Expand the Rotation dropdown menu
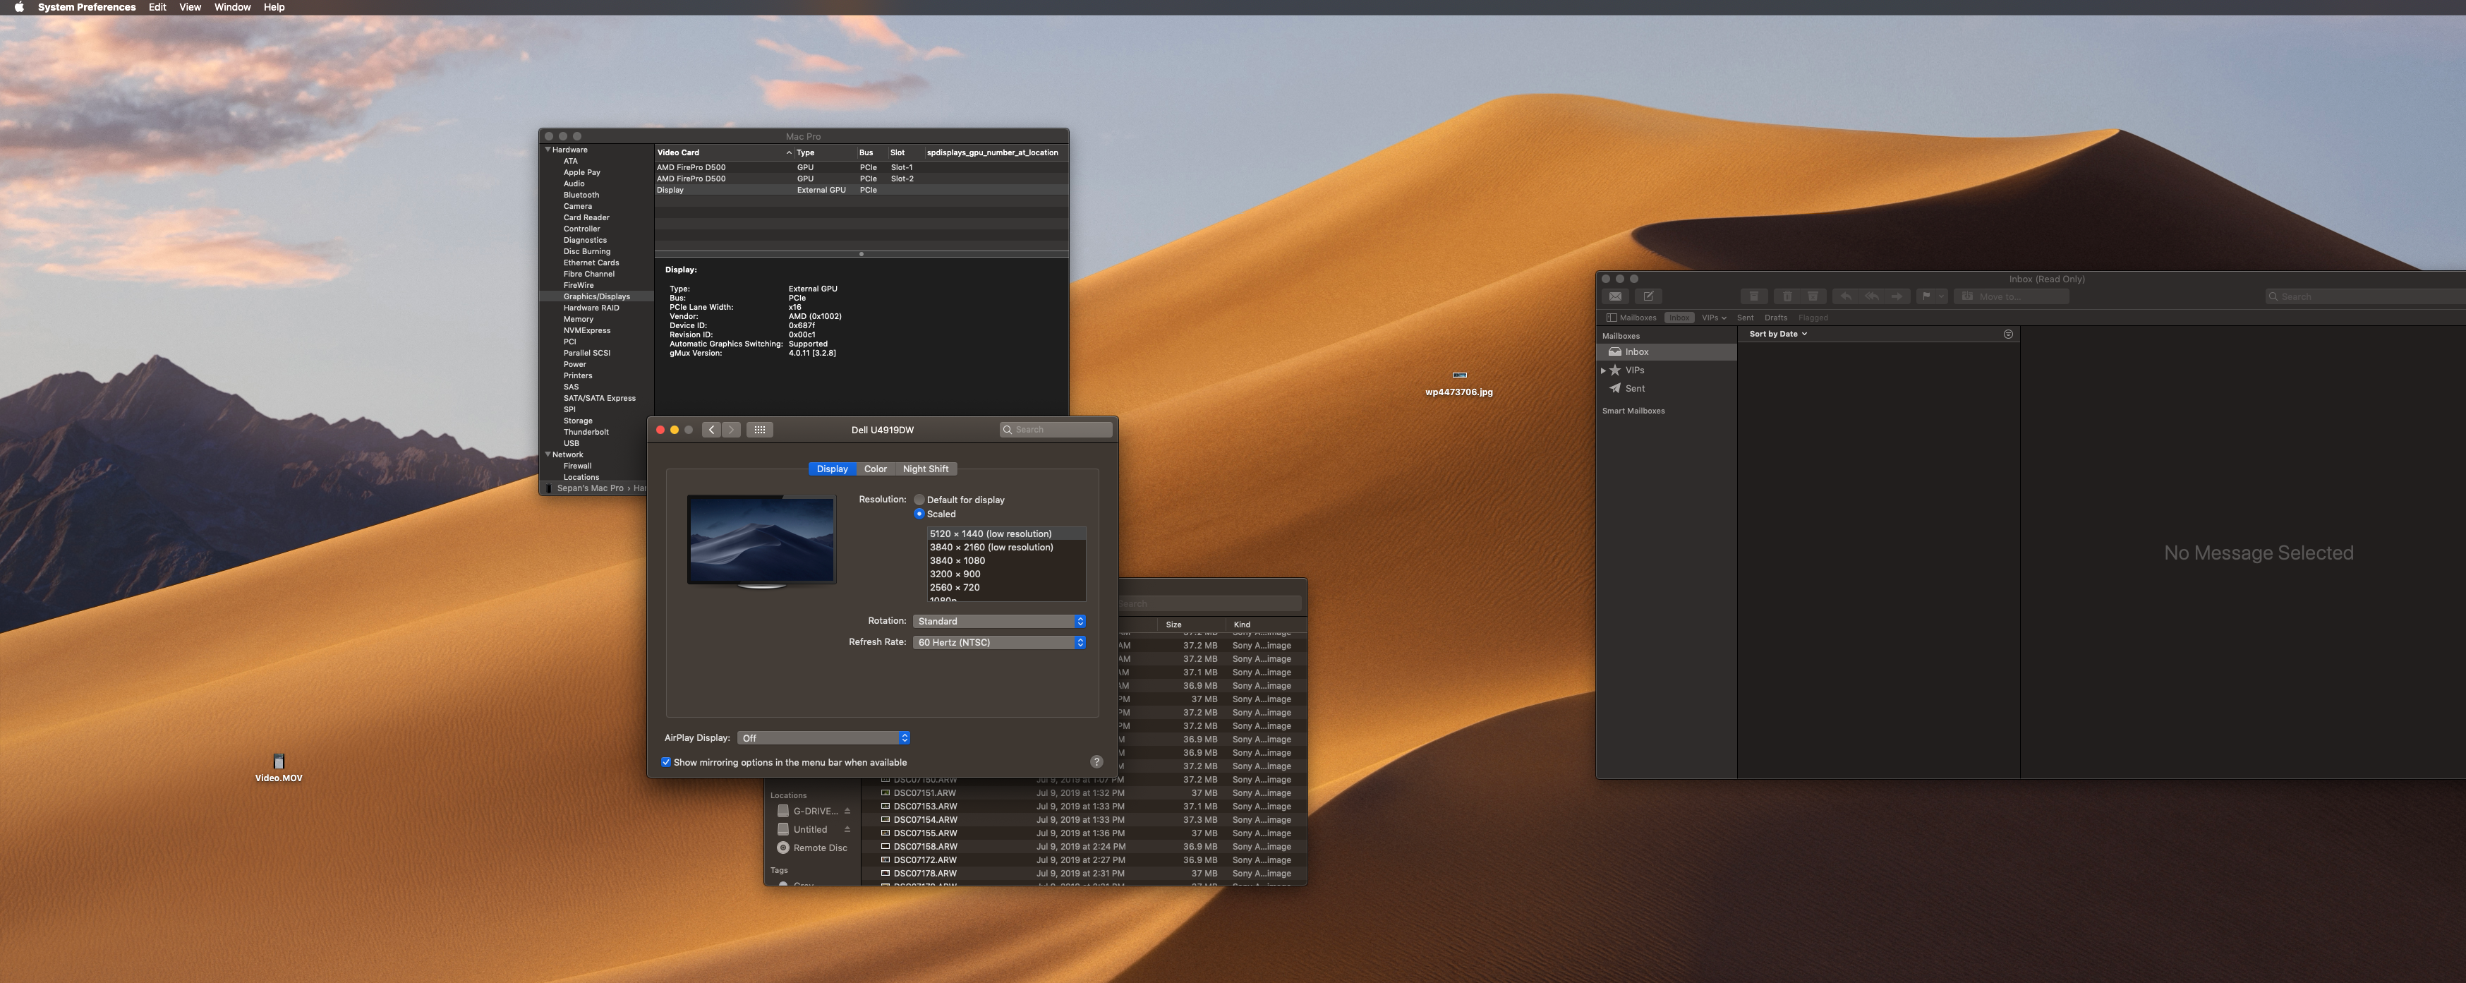 coord(998,620)
